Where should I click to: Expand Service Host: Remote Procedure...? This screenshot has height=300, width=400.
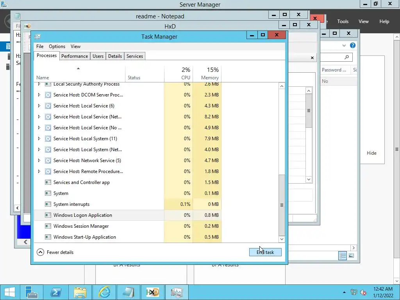pos(39,171)
